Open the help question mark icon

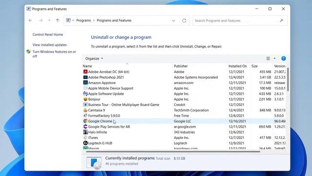pos(284,59)
